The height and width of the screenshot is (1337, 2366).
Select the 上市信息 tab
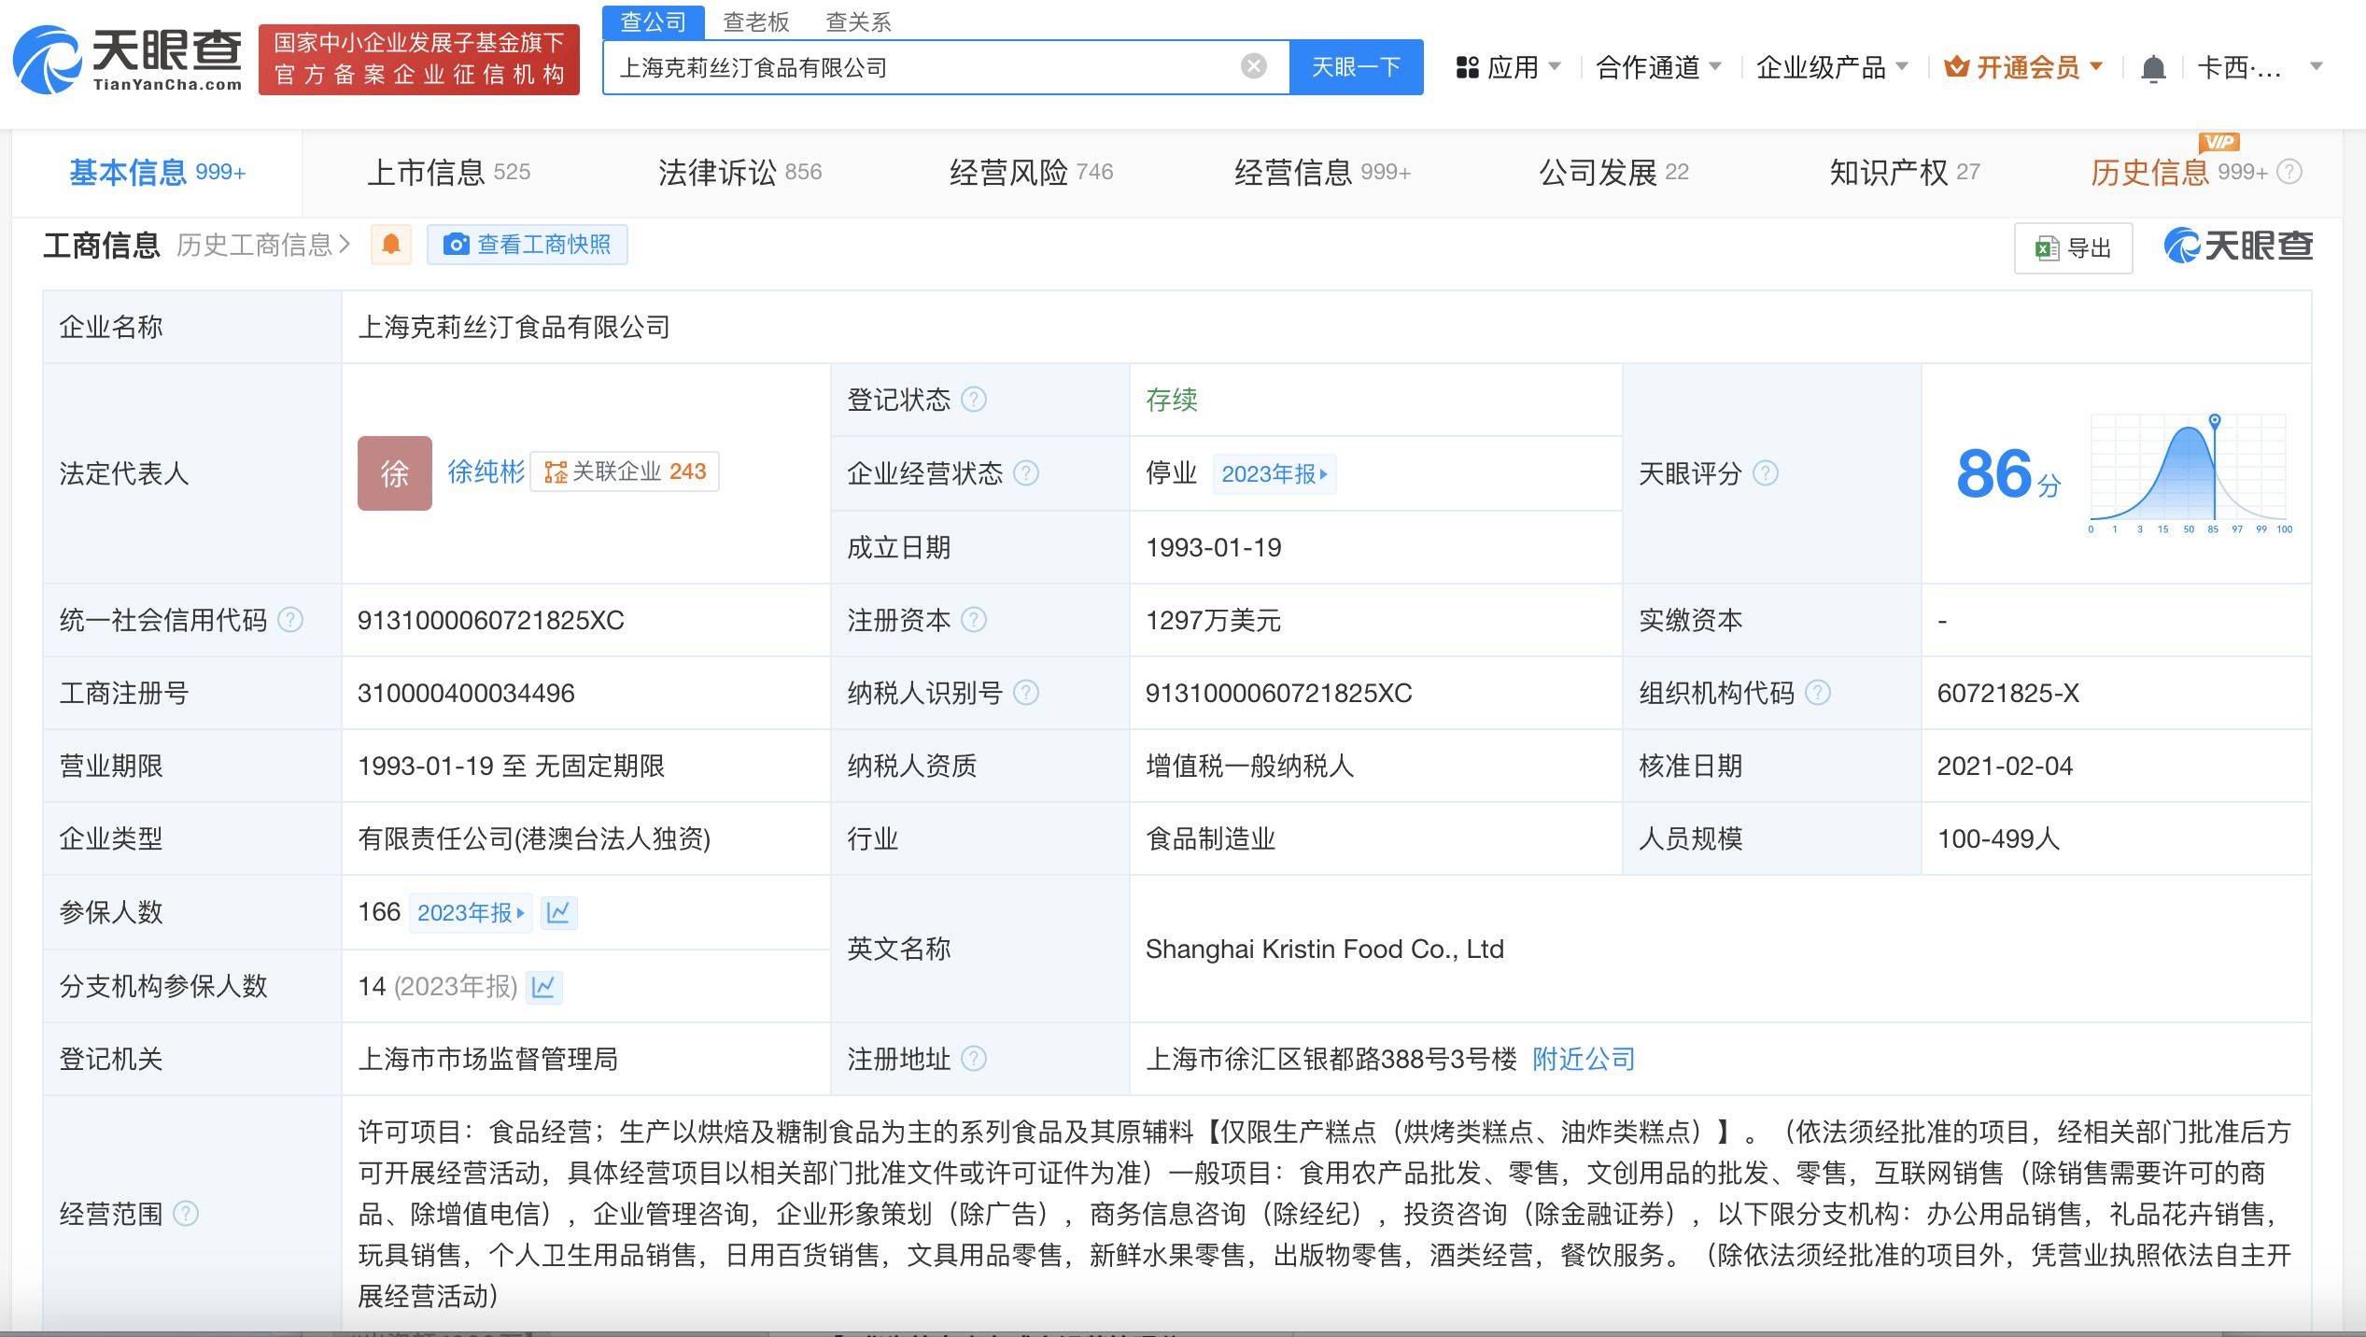448,172
